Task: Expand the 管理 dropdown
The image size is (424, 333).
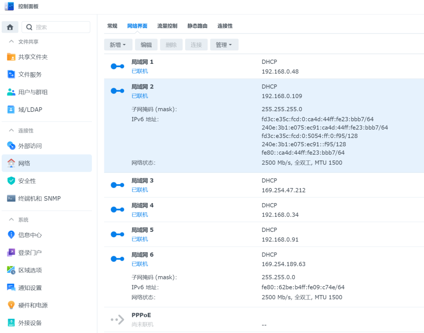Action: pyautogui.click(x=224, y=44)
